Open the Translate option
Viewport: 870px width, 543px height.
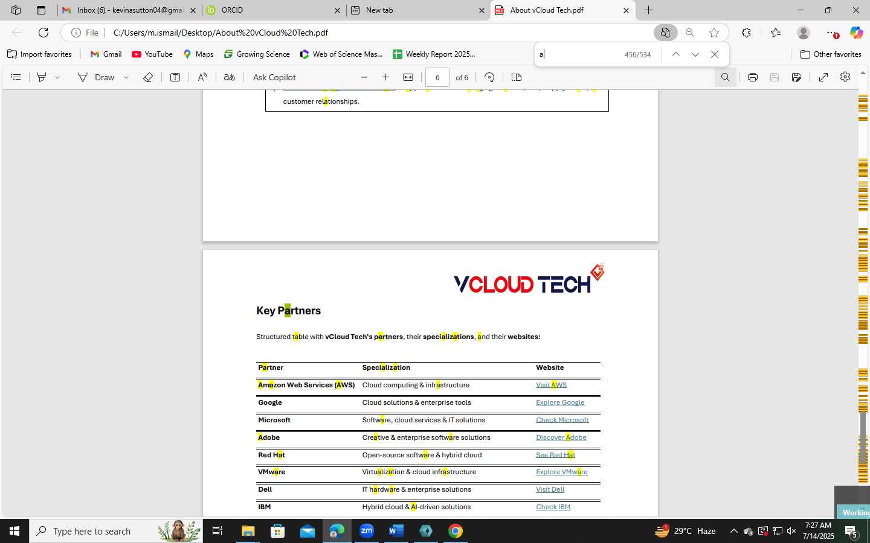coord(229,77)
